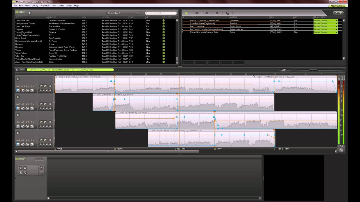Viewport: 360px width, 202px height.
Task: Stop playback in the playlist toolbar
Action: pos(197,13)
